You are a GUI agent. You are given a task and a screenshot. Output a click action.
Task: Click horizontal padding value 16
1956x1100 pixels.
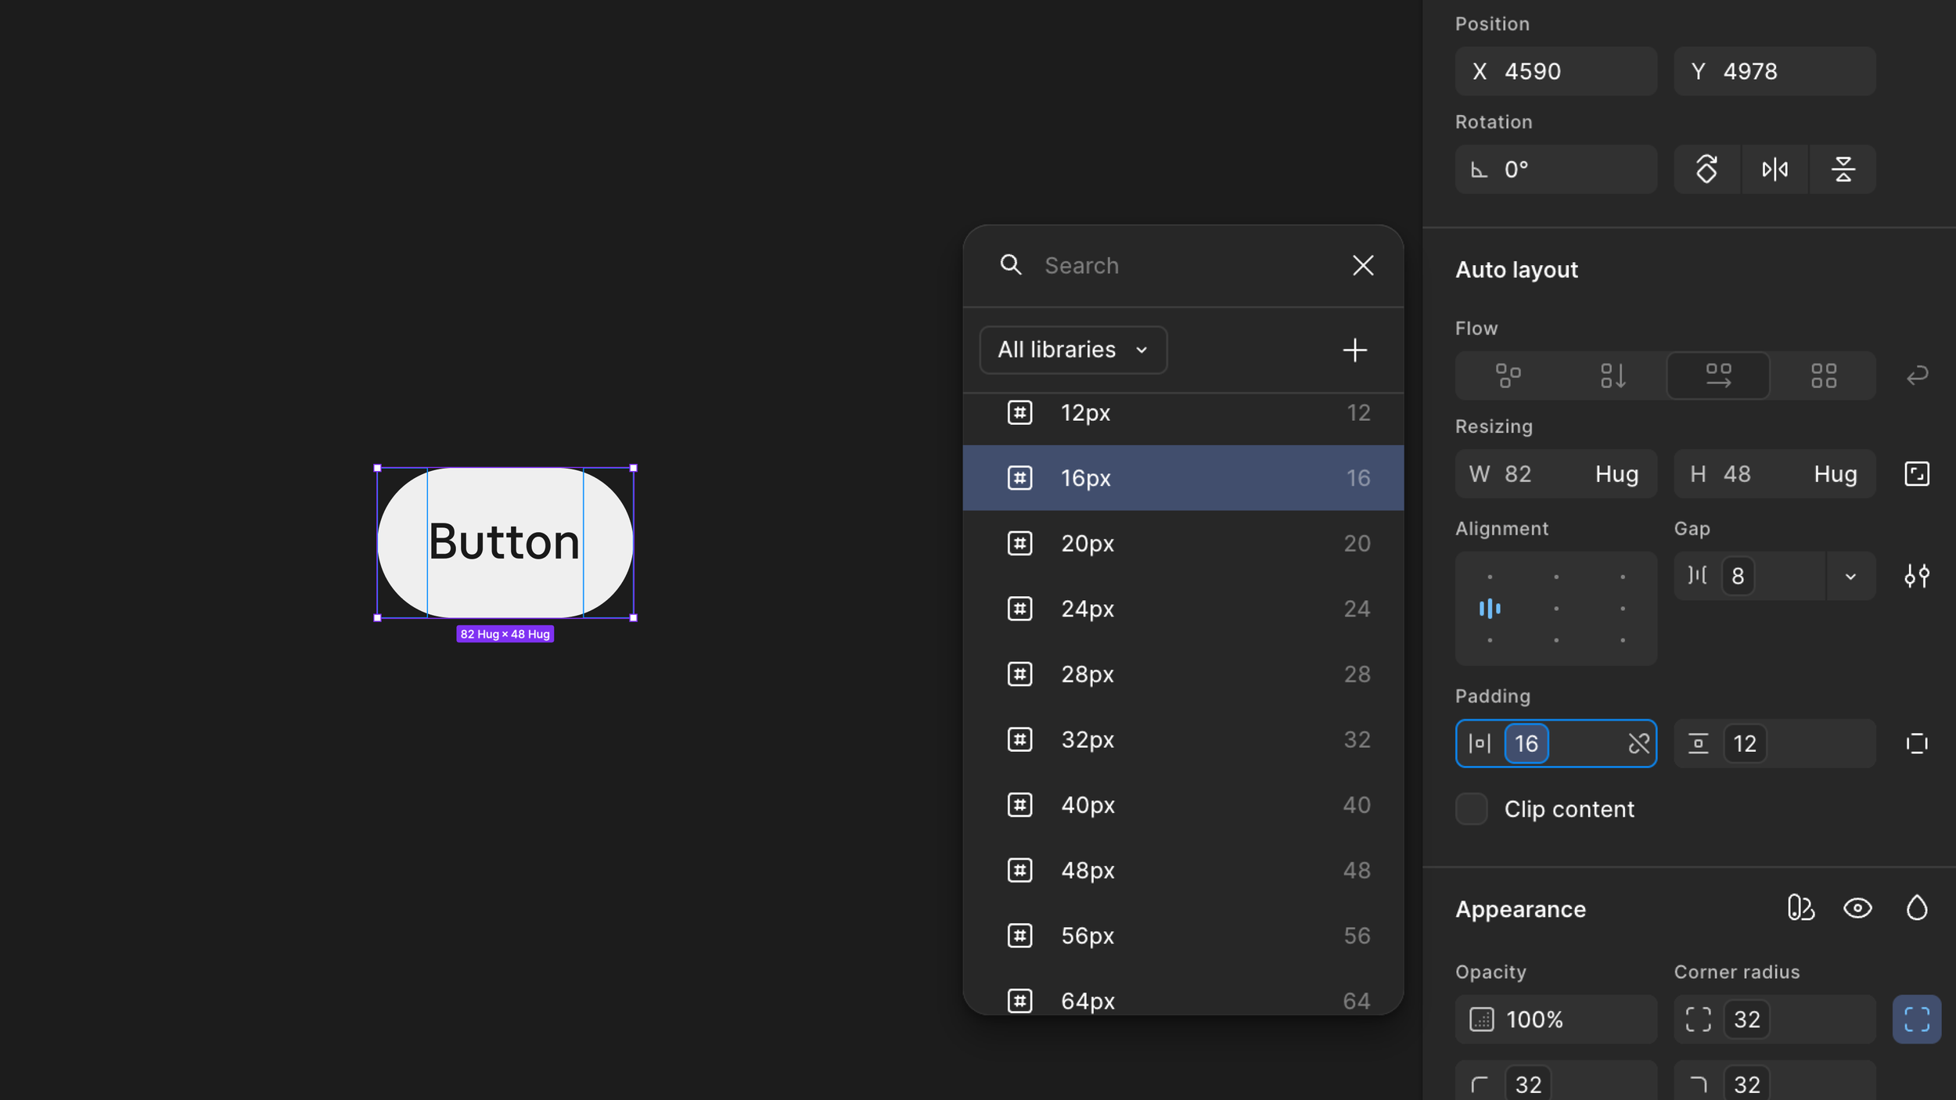(x=1526, y=743)
